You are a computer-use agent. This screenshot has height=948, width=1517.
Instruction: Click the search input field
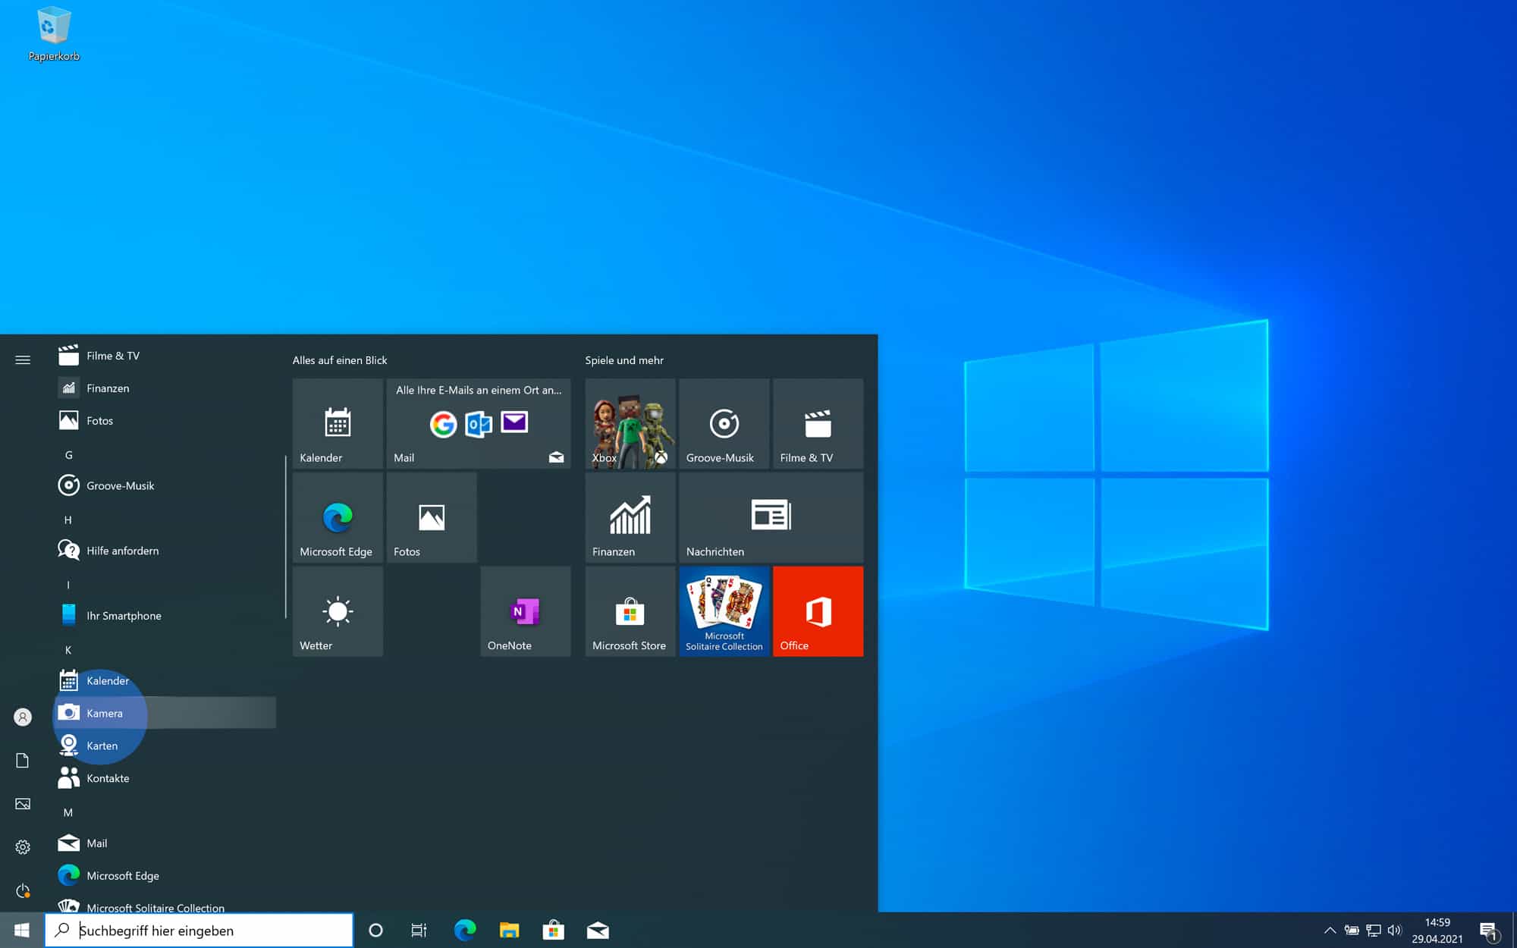(x=199, y=930)
